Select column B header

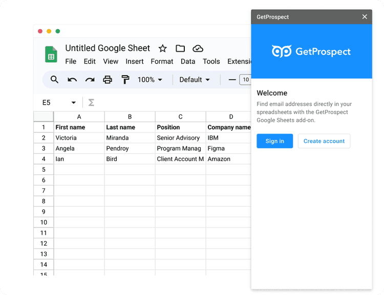pos(130,117)
